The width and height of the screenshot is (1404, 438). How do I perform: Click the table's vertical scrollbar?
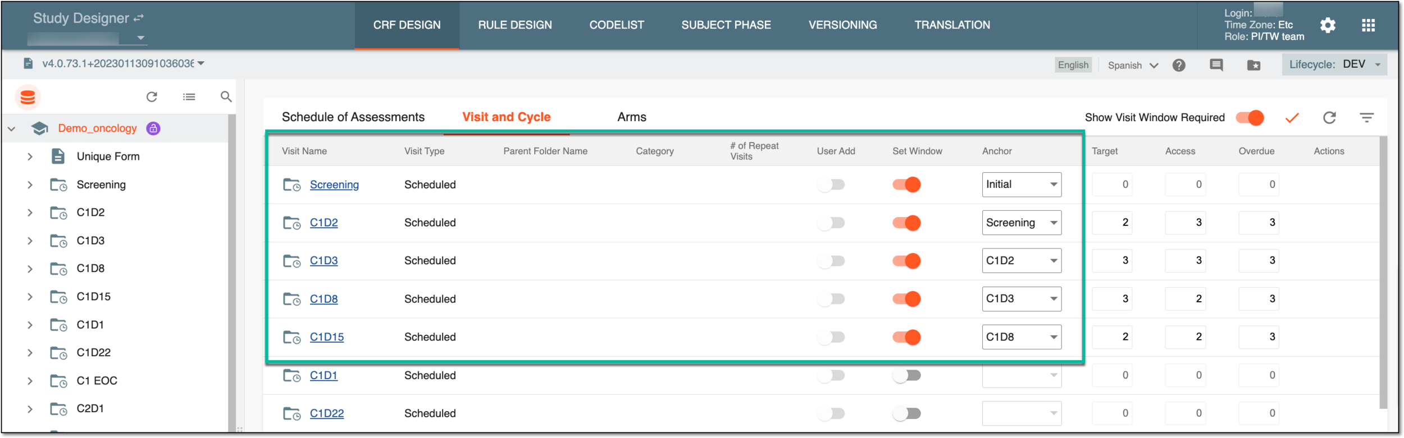(1383, 273)
